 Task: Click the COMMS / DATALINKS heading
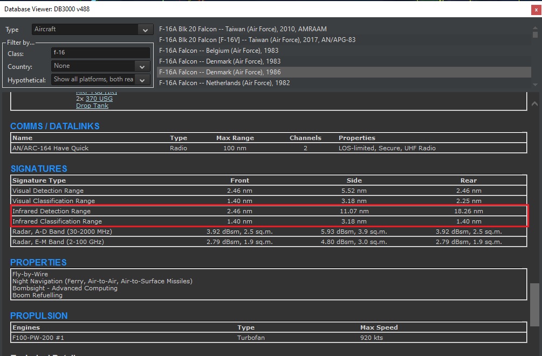tap(55, 126)
